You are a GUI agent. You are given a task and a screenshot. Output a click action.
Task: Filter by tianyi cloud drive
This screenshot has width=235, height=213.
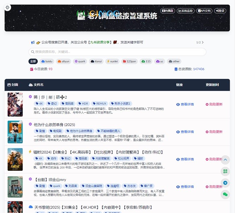pyautogui.click(x=96, y=61)
